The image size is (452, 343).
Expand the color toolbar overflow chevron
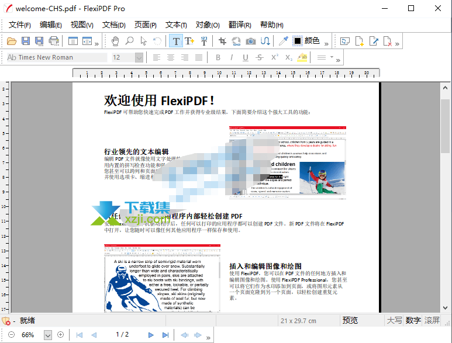(x=326, y=44)
